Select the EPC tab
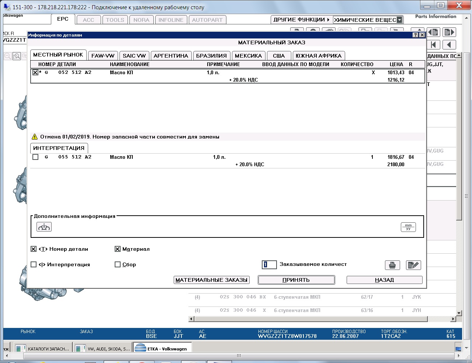 tap(63, 19)
